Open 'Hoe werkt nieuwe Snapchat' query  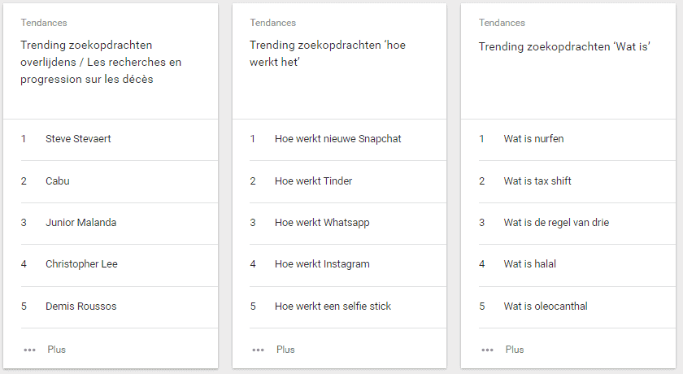(x=337, y=139)
